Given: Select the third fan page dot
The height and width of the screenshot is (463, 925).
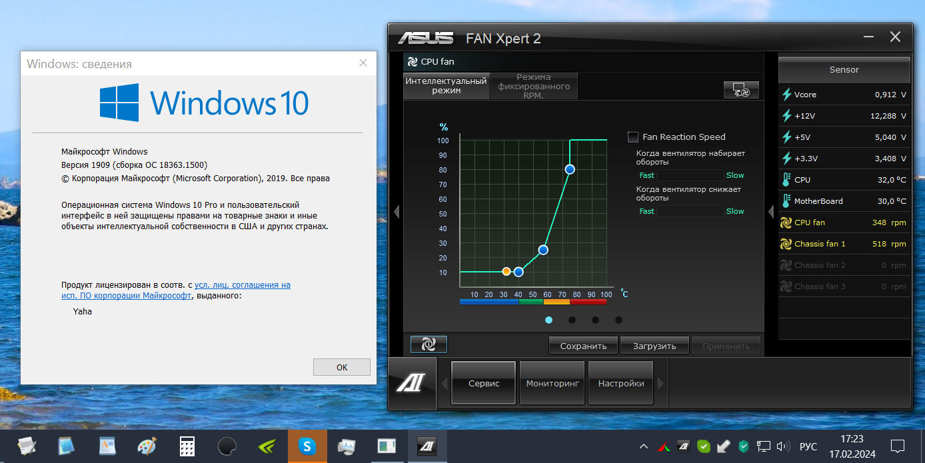Looking at the screenshot, I should click(595, 320).
